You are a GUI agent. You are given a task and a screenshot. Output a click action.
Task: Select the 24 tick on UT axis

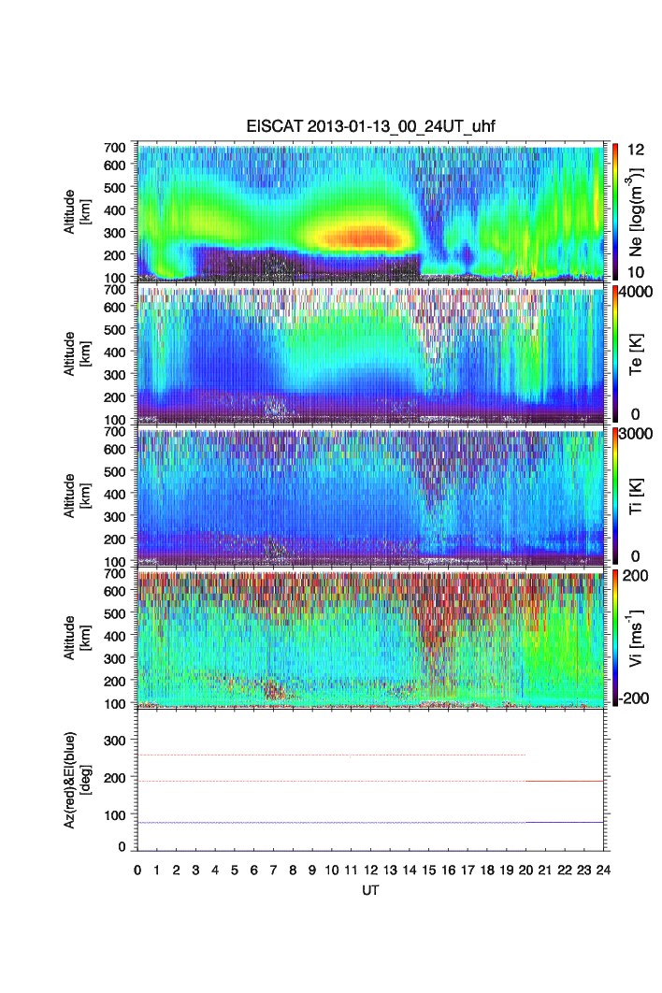point(603,870)
